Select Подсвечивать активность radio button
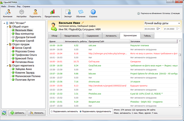The width and height of the screenshot is (184, 121). pyautogui.click(x=52, y=111)
